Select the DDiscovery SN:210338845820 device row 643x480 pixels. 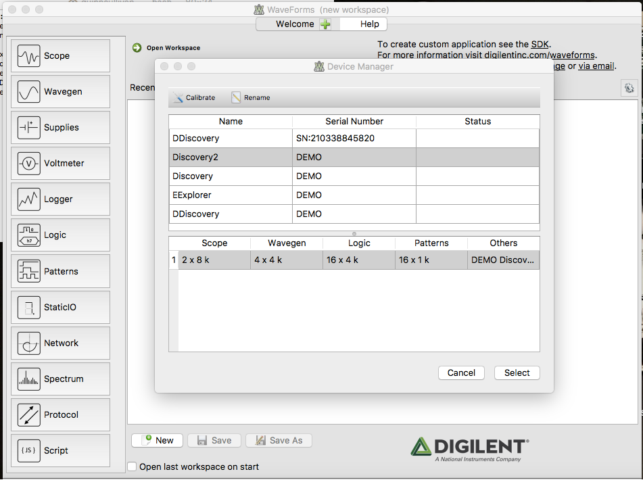tap(354, 138)
